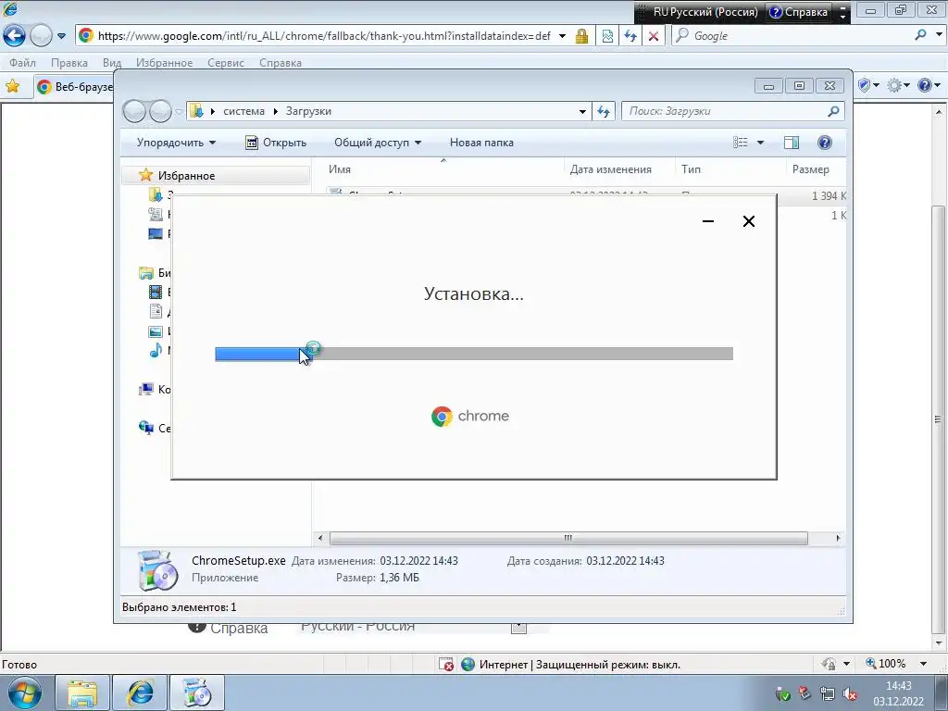
Task: Click Explorer forward navigation button
Action: click(160, 111)
